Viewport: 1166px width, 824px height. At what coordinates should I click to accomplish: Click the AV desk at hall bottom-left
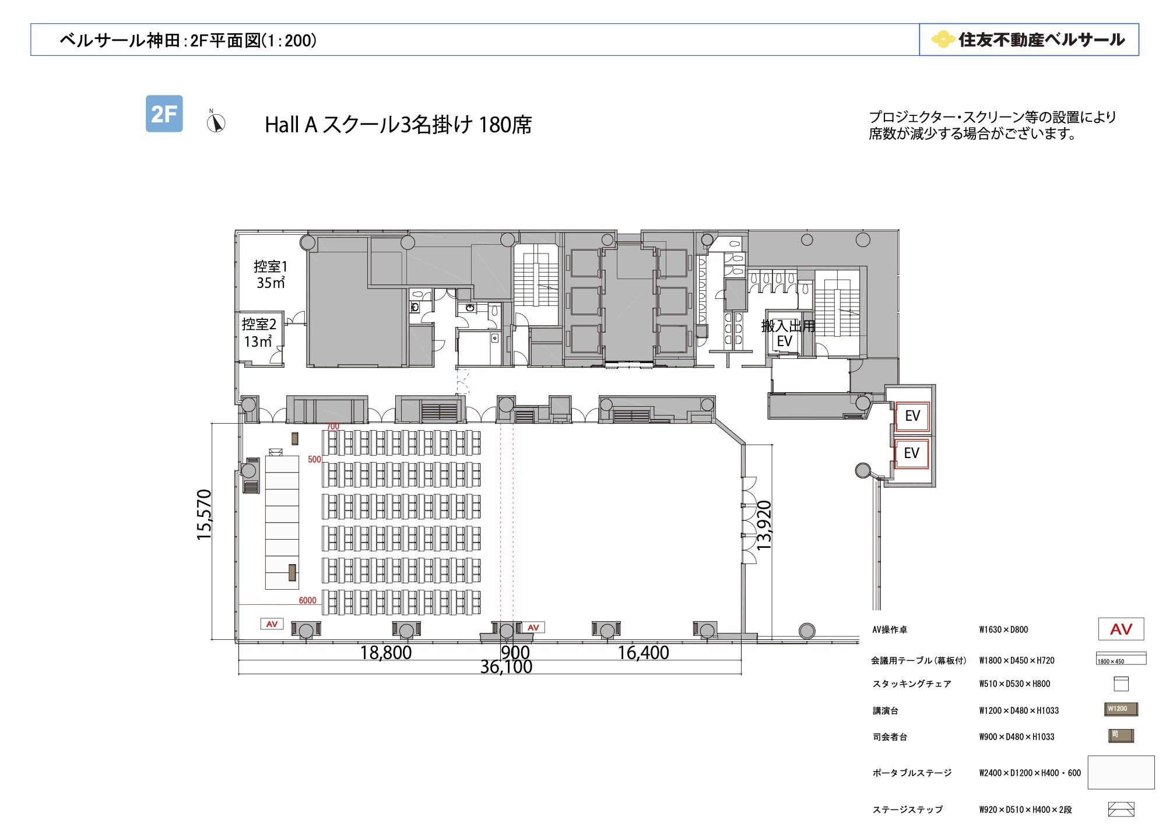tap(272, 624)
